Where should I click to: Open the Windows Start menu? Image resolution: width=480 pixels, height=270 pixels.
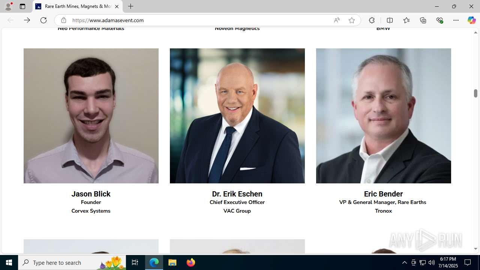tap(9, 262)
